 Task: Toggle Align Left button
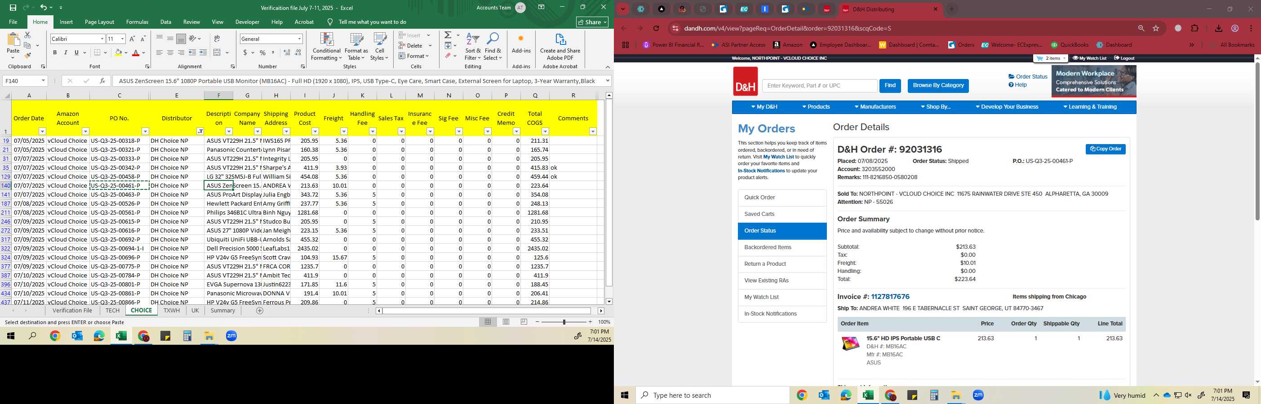[x=160, y=53]
